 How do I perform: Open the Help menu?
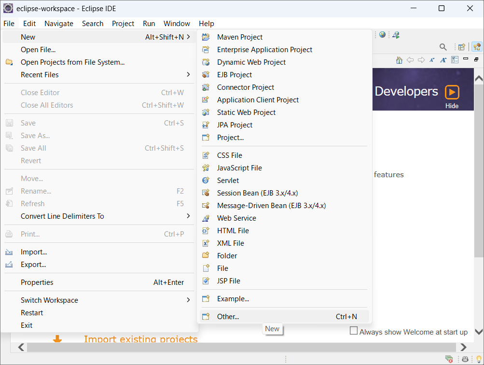click(206, 24)
